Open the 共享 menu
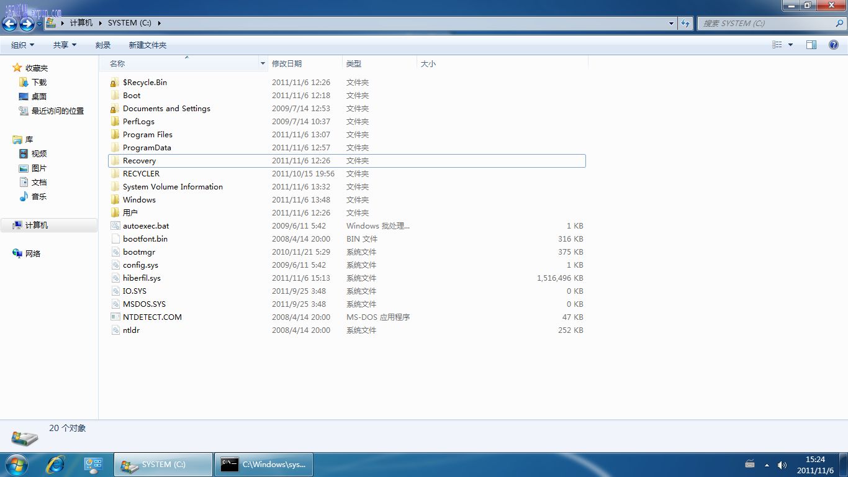Viewport: 848px width, 477px height. [65, 45]
